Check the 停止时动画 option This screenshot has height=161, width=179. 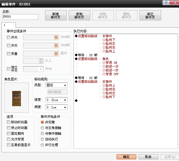(x=8, y=128)
